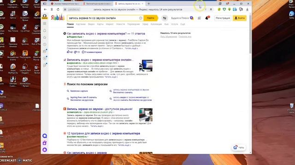Screen dimensions: 295x165
Task: Open the Alice assistant icon in sidebar
Action: click(x=45, y=136)
